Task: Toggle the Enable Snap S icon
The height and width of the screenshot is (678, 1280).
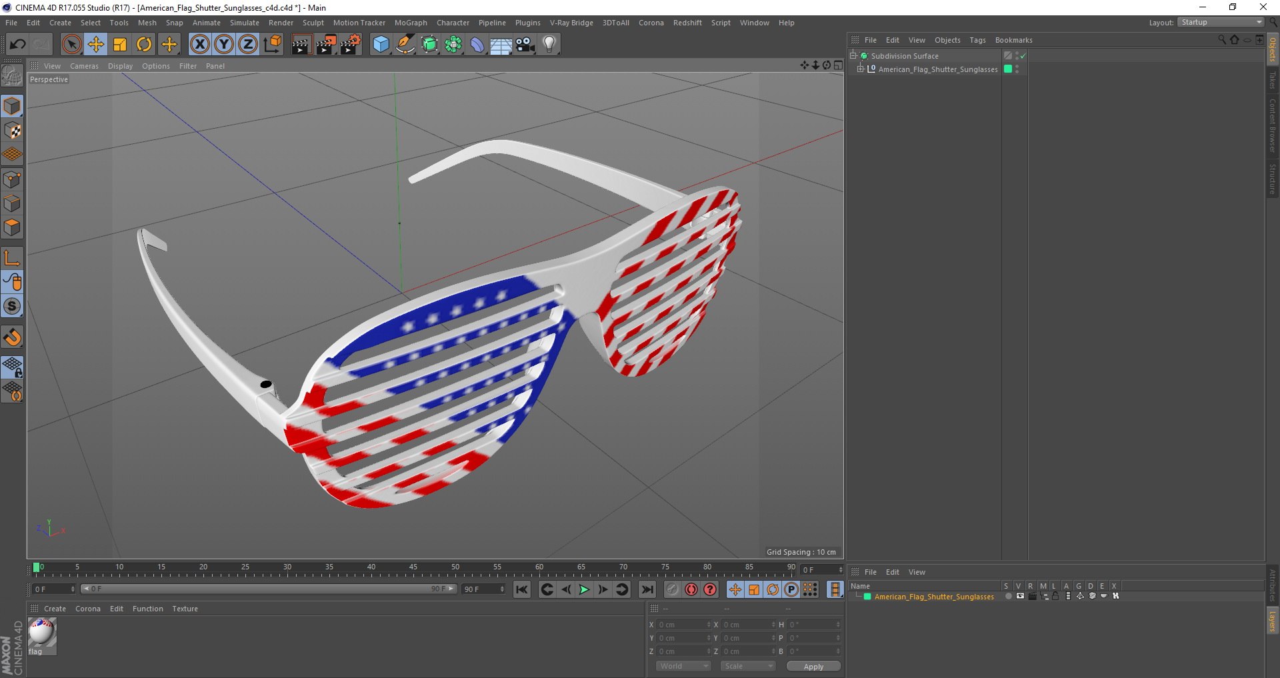Action: tap(12, 306)
